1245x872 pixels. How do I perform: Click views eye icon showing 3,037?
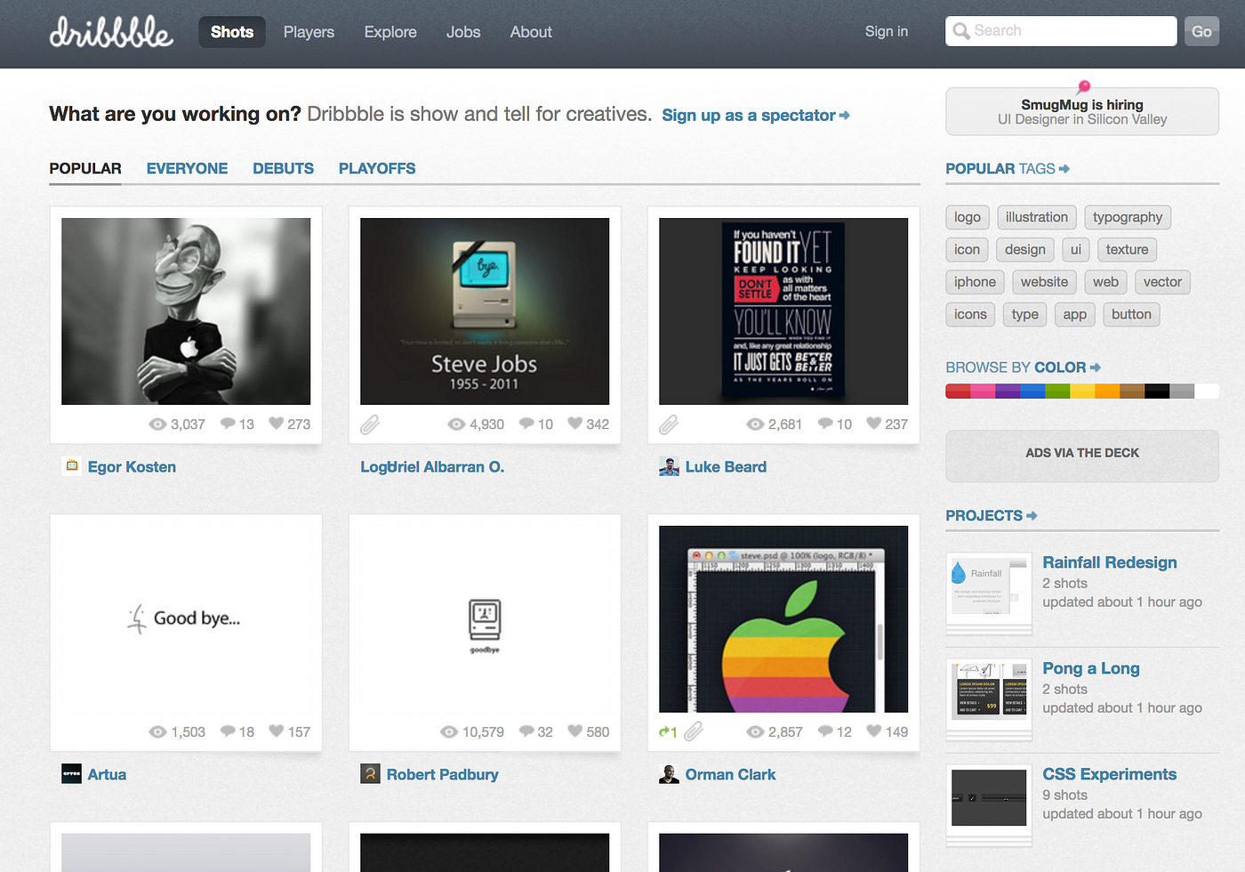click(157, 424)
